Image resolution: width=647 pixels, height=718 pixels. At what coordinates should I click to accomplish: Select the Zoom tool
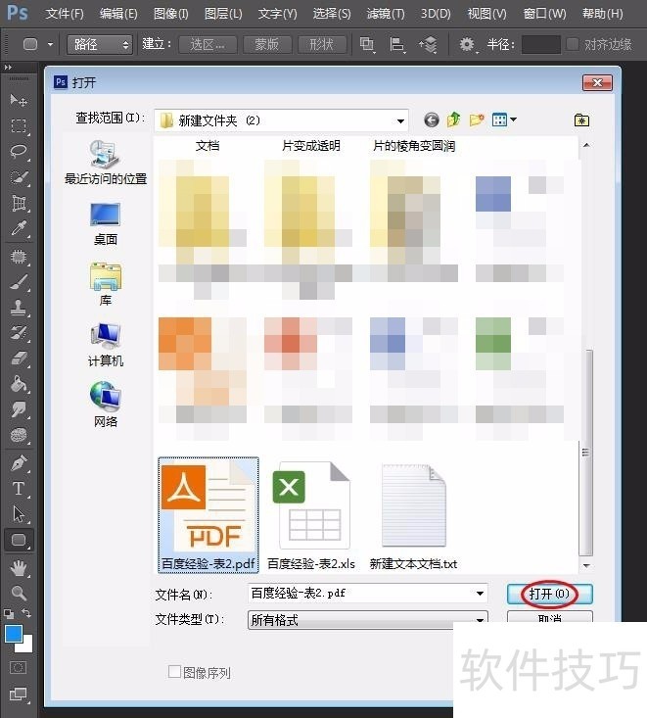tap(19, 594)
